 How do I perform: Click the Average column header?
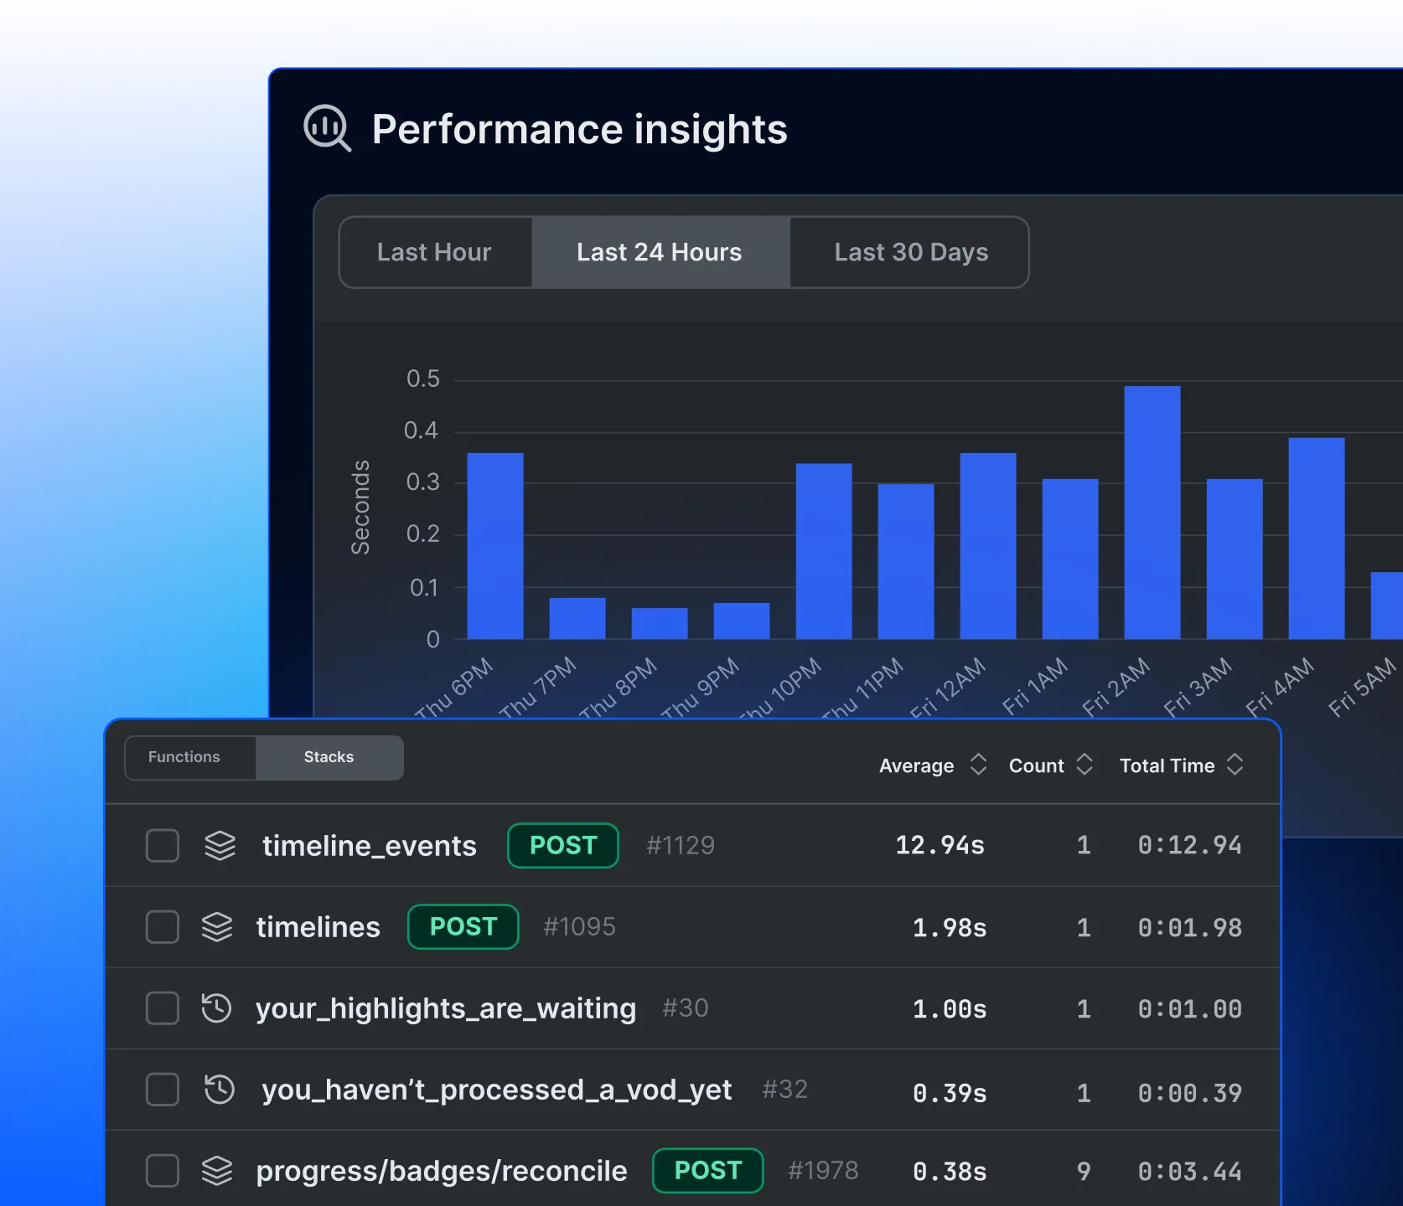[x=916, y=765]
